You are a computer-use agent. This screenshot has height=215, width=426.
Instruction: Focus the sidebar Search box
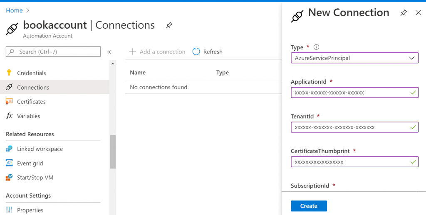(x=53, y=51)
